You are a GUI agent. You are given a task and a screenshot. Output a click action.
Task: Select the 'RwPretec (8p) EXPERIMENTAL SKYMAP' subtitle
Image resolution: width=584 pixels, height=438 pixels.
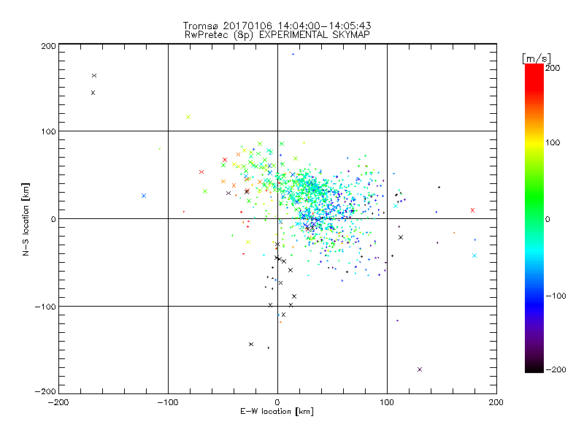click(277, 34)
